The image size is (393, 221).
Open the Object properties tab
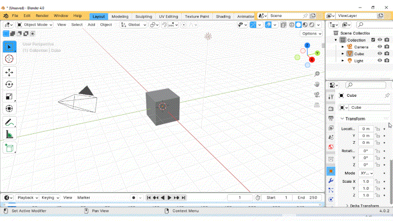pos(331,171)
